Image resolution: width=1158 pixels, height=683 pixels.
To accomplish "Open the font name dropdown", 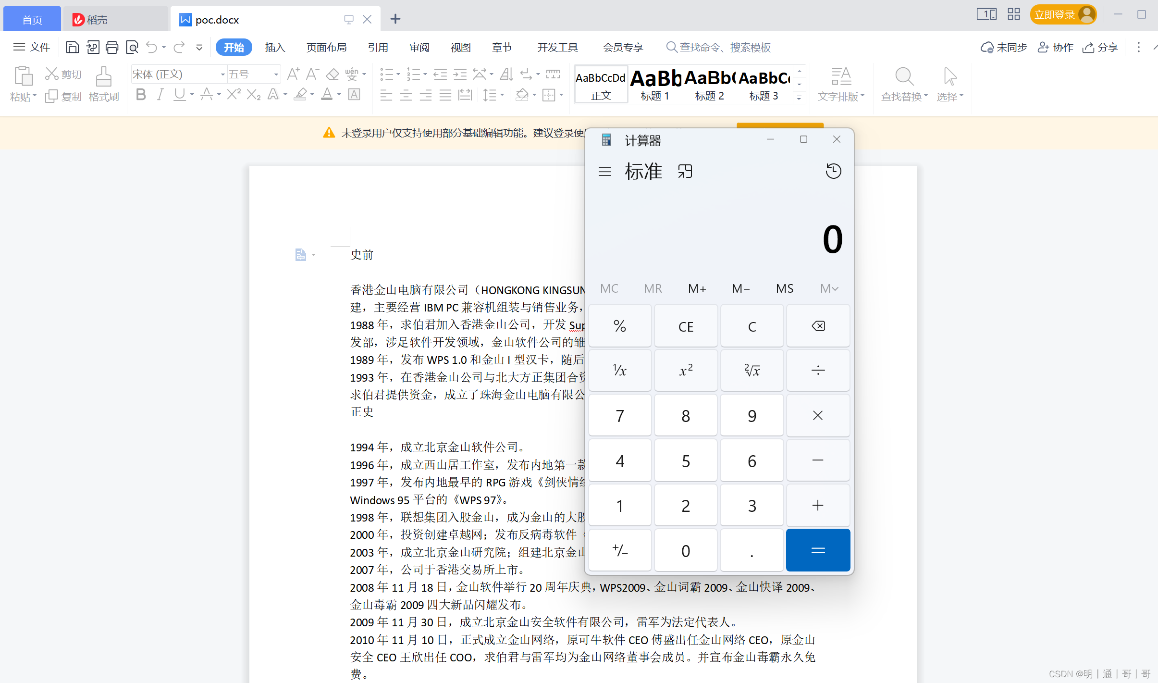I will pyautogui.click(x=222, y=75).
